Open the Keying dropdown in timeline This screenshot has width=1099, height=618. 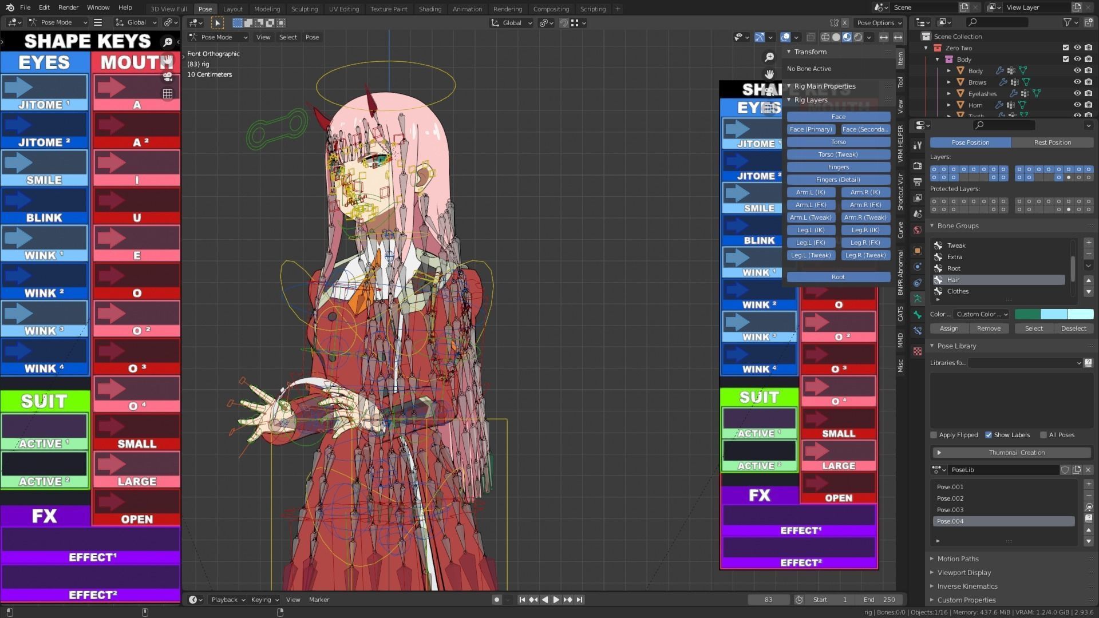(x=264, y=600)
